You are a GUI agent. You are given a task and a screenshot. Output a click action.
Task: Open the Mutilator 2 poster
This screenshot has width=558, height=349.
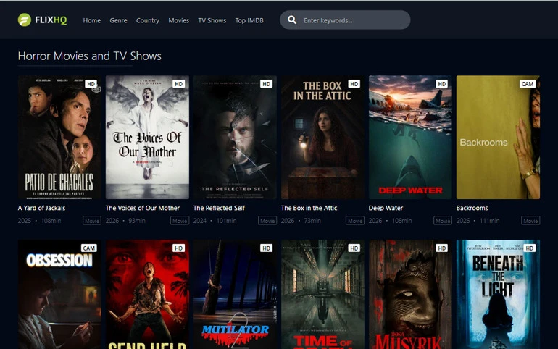pos(235,294)
